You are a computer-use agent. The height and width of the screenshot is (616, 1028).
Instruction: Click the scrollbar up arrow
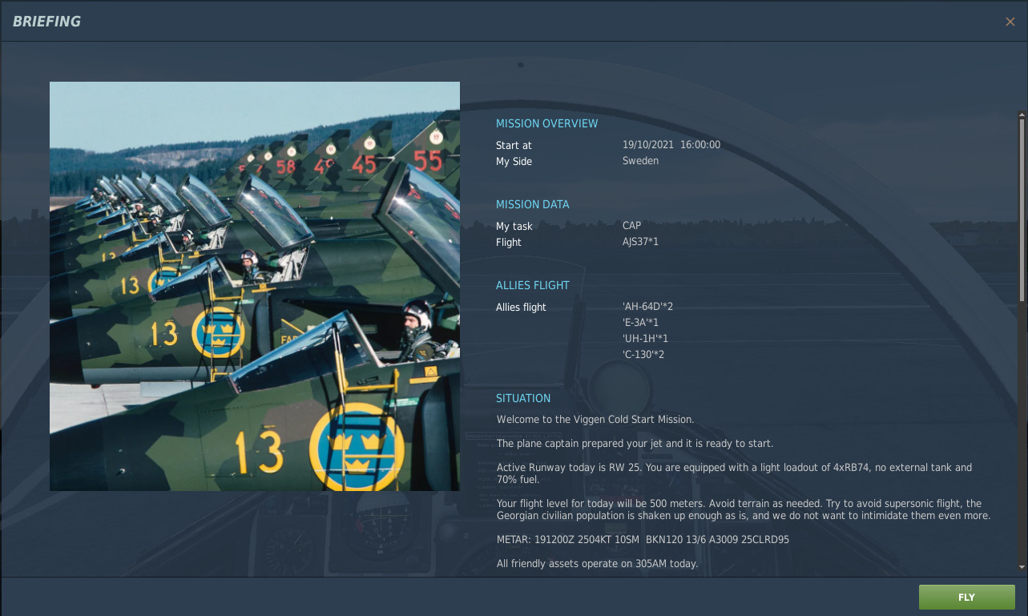(x=1022, y=115)
